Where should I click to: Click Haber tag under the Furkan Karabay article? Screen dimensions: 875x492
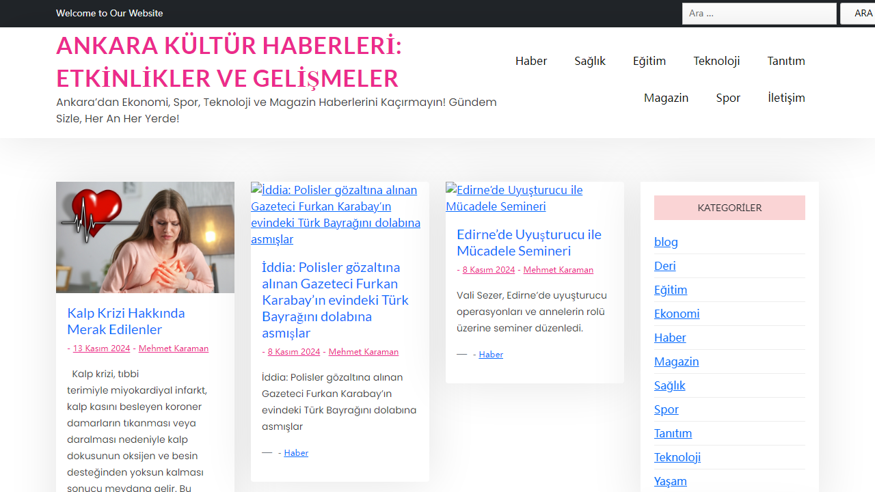295,452
